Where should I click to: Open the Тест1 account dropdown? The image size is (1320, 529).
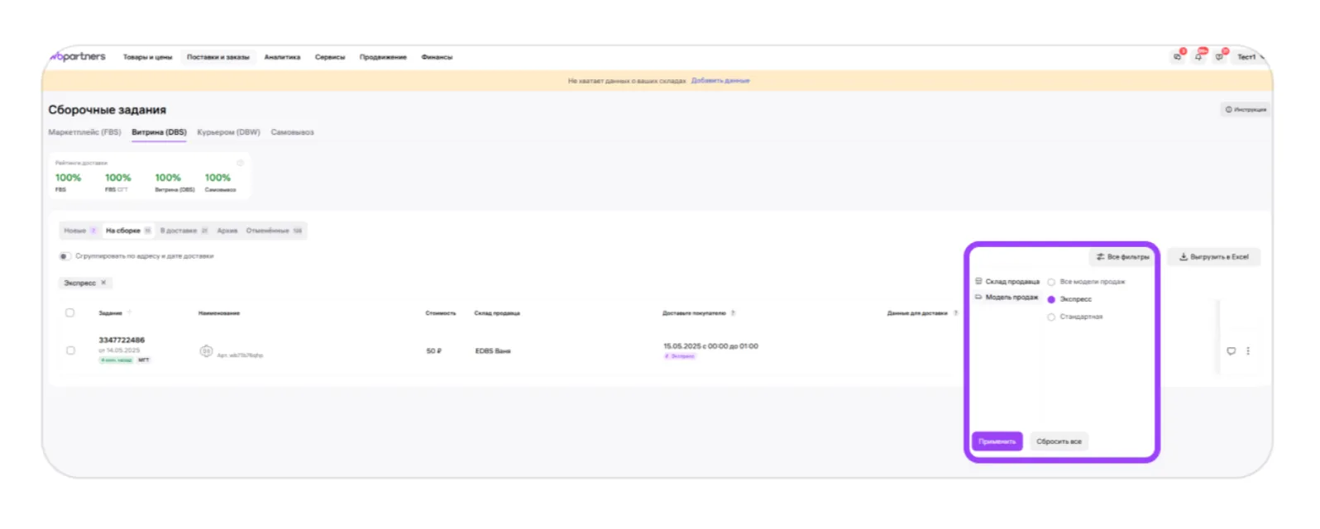point(1250,57)
